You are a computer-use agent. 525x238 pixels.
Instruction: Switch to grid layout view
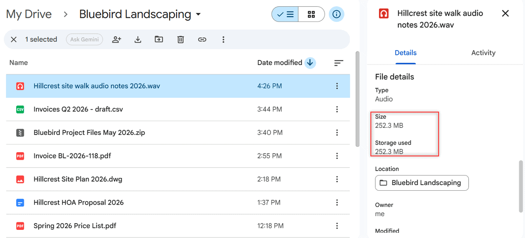point(311,14)
